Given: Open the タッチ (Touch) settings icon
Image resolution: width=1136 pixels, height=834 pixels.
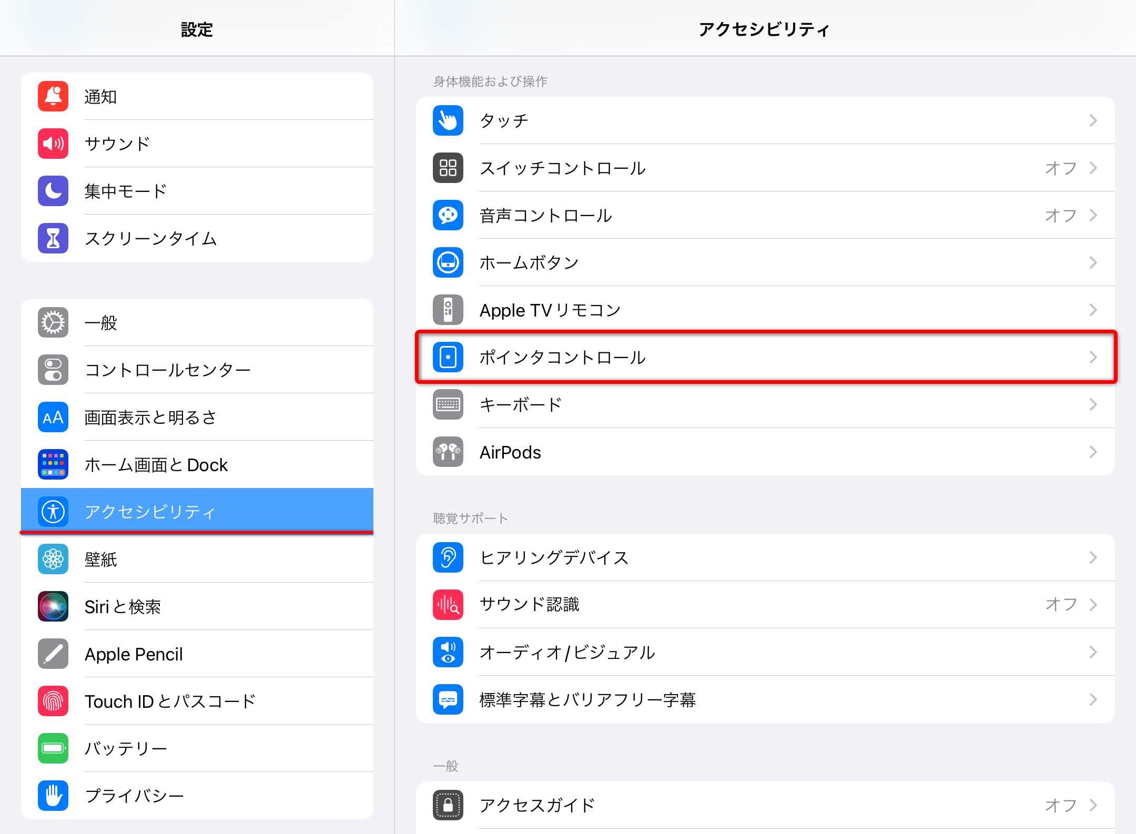Looking at the screenshot, I should click(448, 120).
